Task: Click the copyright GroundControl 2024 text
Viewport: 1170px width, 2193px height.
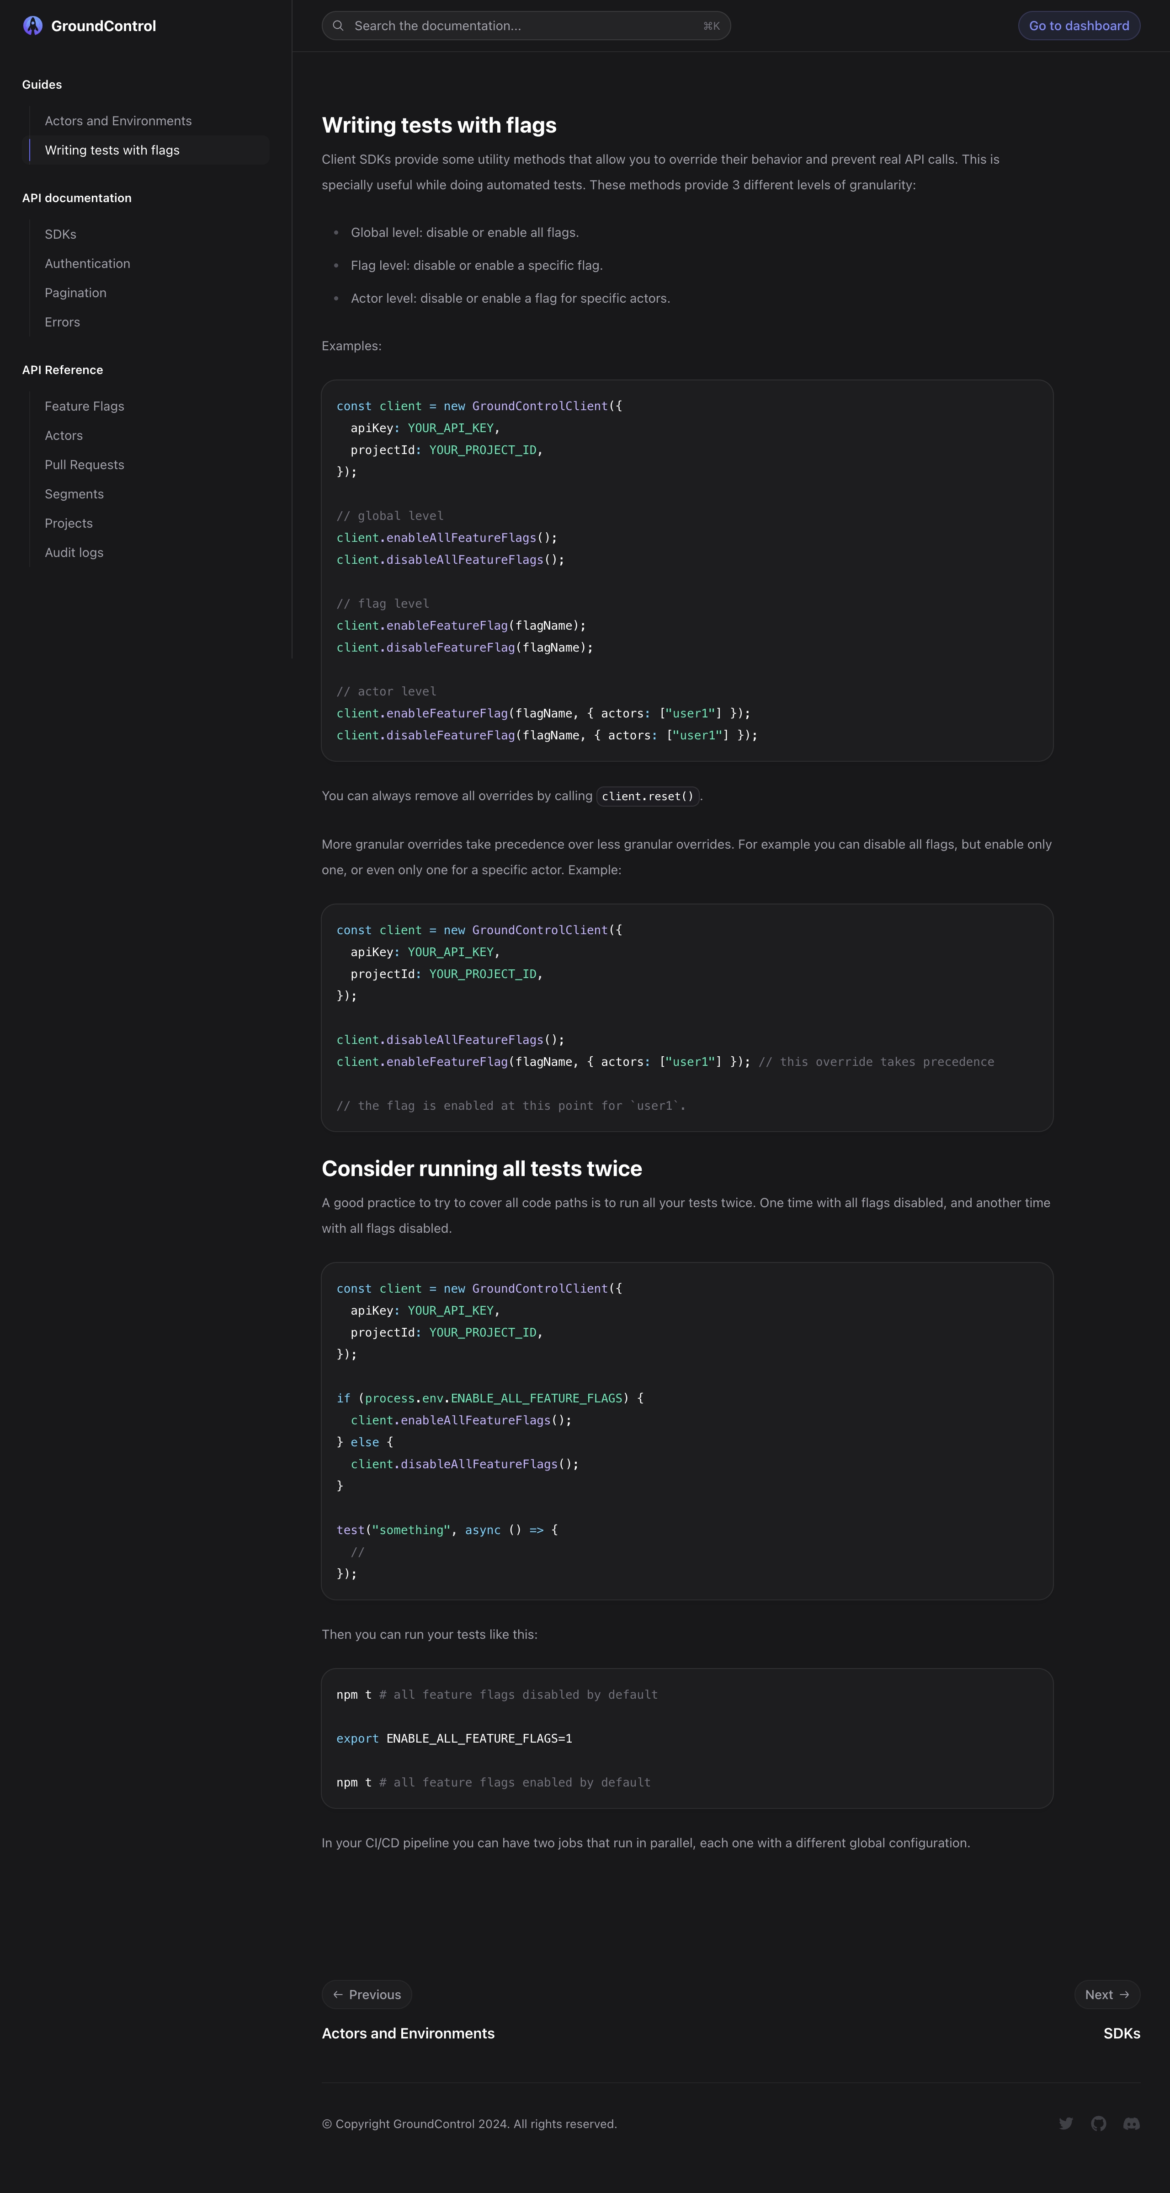Action: click(x=469, y=2123)
